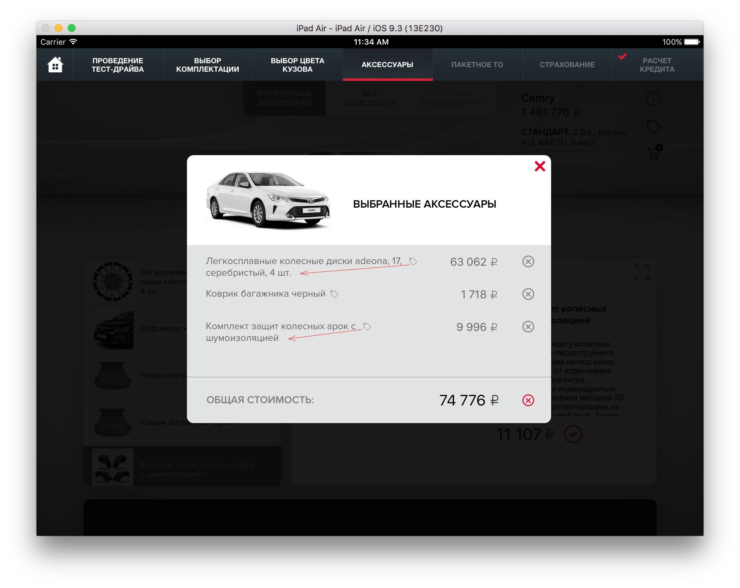Open the Пакетное ТО tab

[477, 65]
